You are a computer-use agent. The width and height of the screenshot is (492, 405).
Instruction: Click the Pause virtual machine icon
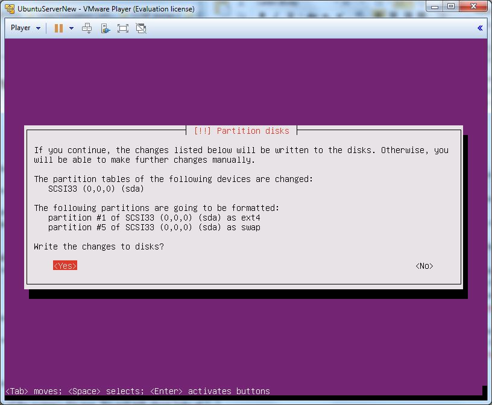[58, 28]
